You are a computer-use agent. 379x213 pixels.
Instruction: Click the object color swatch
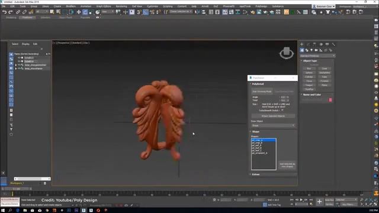click(x=330, y=100)
